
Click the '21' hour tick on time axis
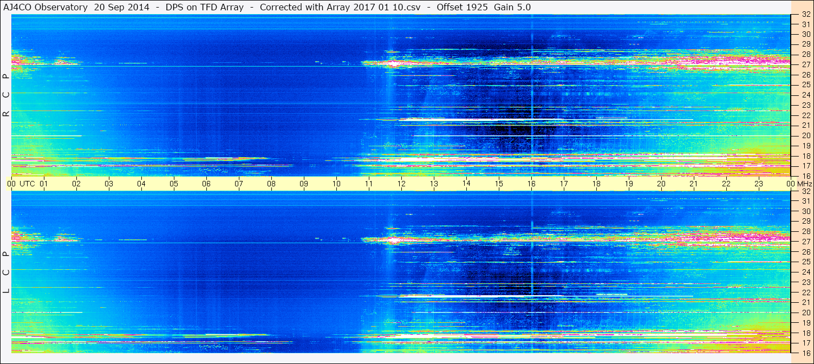coord(694,184)
